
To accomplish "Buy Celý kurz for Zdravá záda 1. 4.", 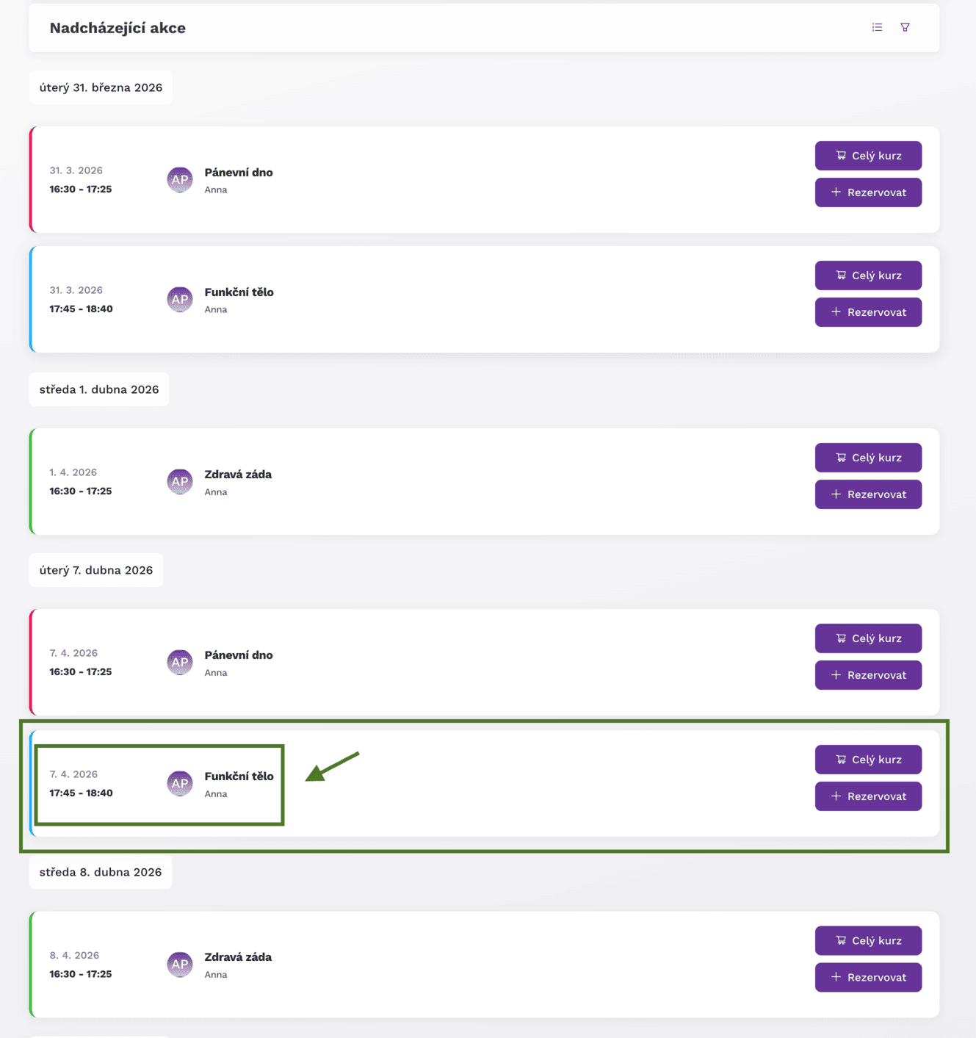I will [868, 458].
